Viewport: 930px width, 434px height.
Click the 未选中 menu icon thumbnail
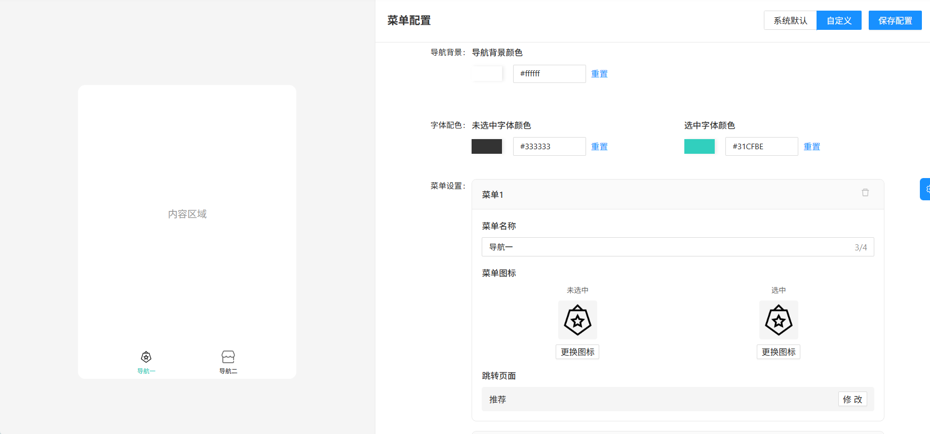pos(577,320)
